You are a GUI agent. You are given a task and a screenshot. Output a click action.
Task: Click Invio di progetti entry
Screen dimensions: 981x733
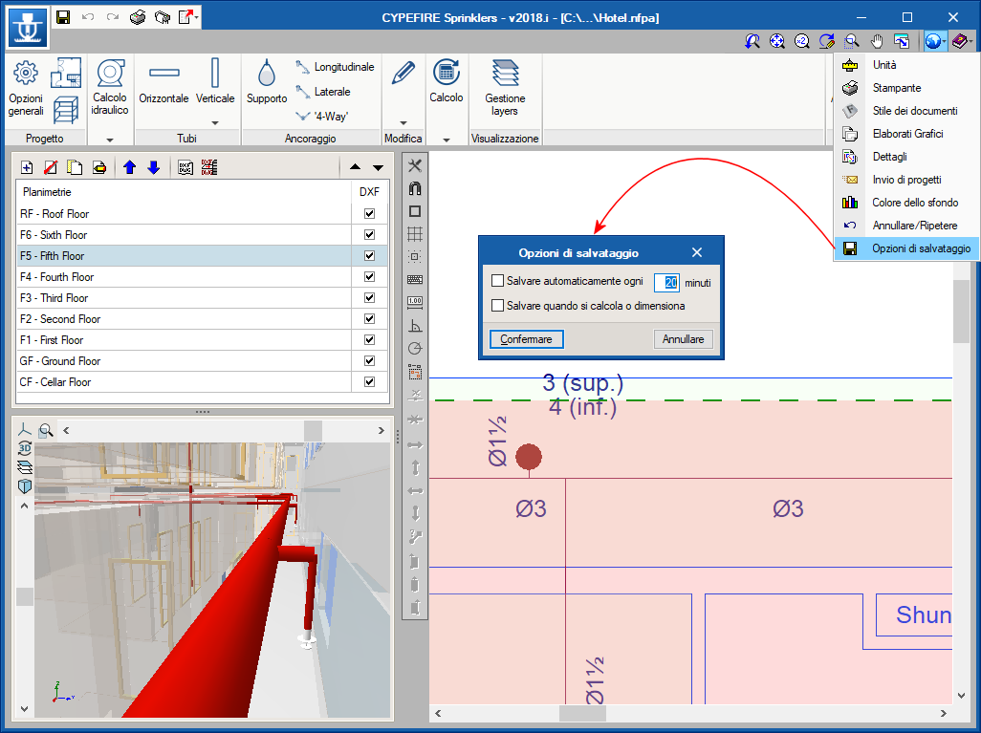pos(905,180)
